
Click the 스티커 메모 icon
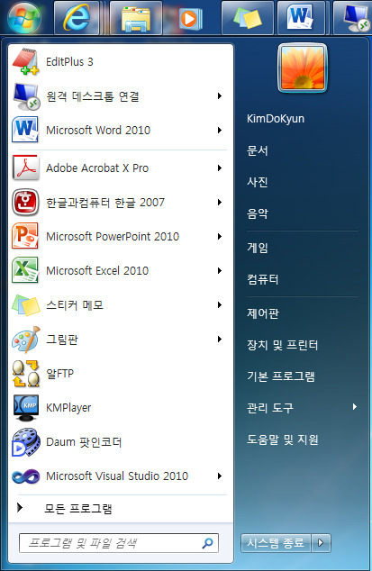[x=25, y=304]
